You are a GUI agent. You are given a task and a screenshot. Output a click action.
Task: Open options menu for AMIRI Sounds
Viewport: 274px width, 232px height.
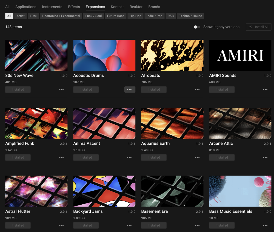(265, 90)
